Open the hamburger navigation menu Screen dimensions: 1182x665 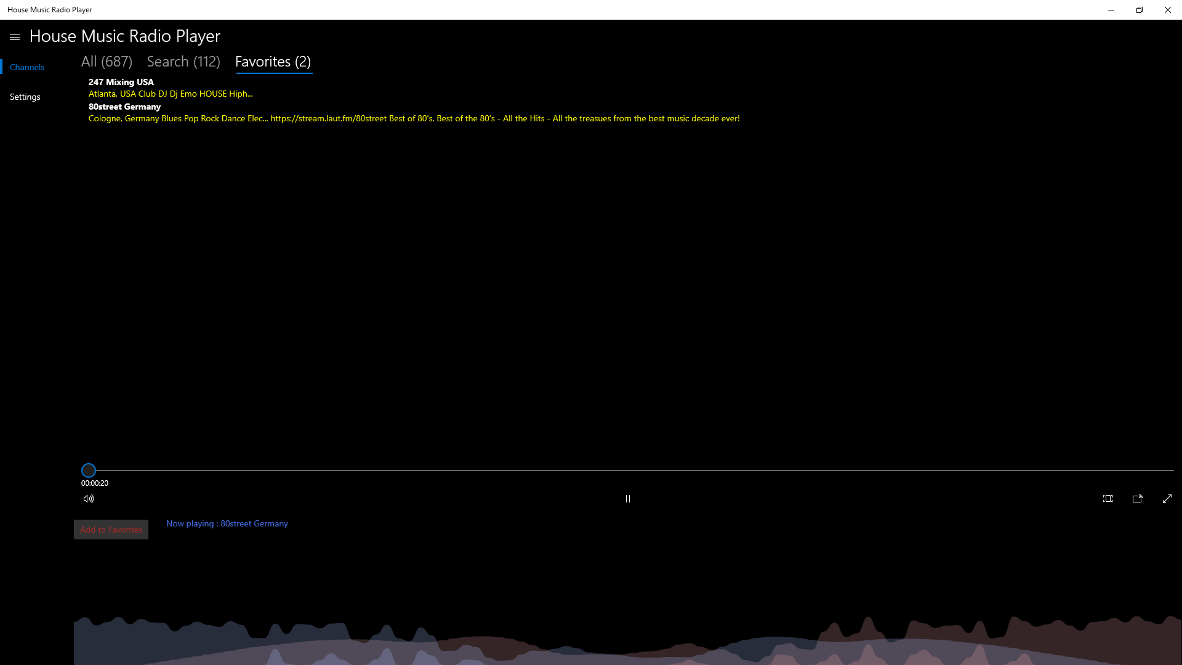(15, 38)
